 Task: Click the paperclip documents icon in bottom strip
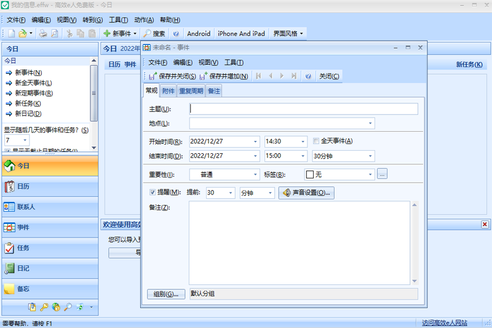32,307
